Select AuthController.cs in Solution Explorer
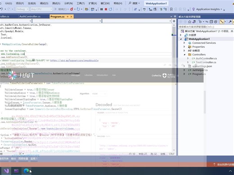This screenshot has height=175, width=234. point(206,58)
